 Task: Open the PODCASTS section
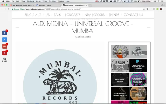pos(73,15)
